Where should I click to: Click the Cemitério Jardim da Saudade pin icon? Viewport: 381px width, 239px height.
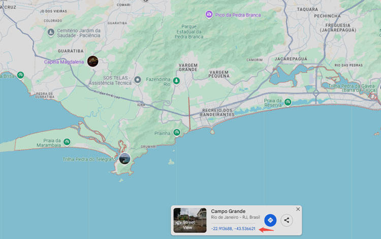click(51, 32)
